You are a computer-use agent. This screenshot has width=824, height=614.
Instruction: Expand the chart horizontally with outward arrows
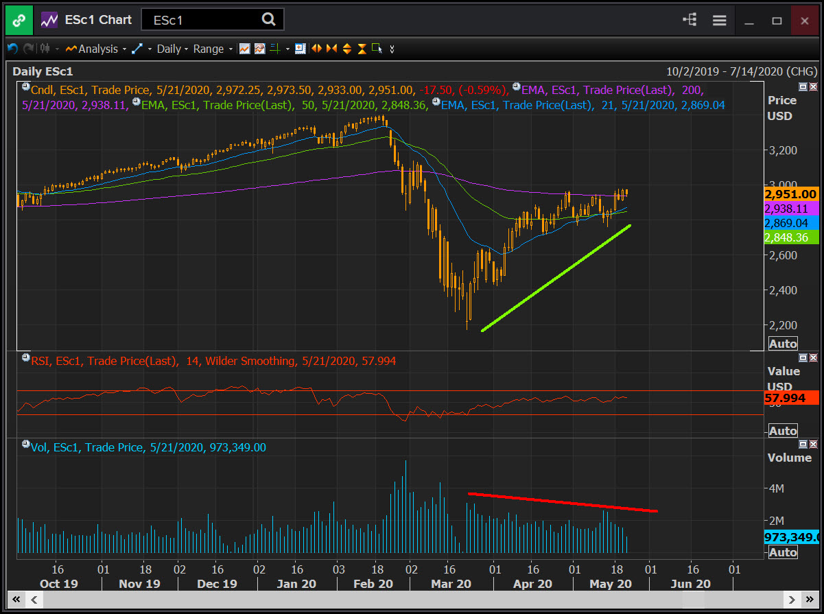pos(317,49)
